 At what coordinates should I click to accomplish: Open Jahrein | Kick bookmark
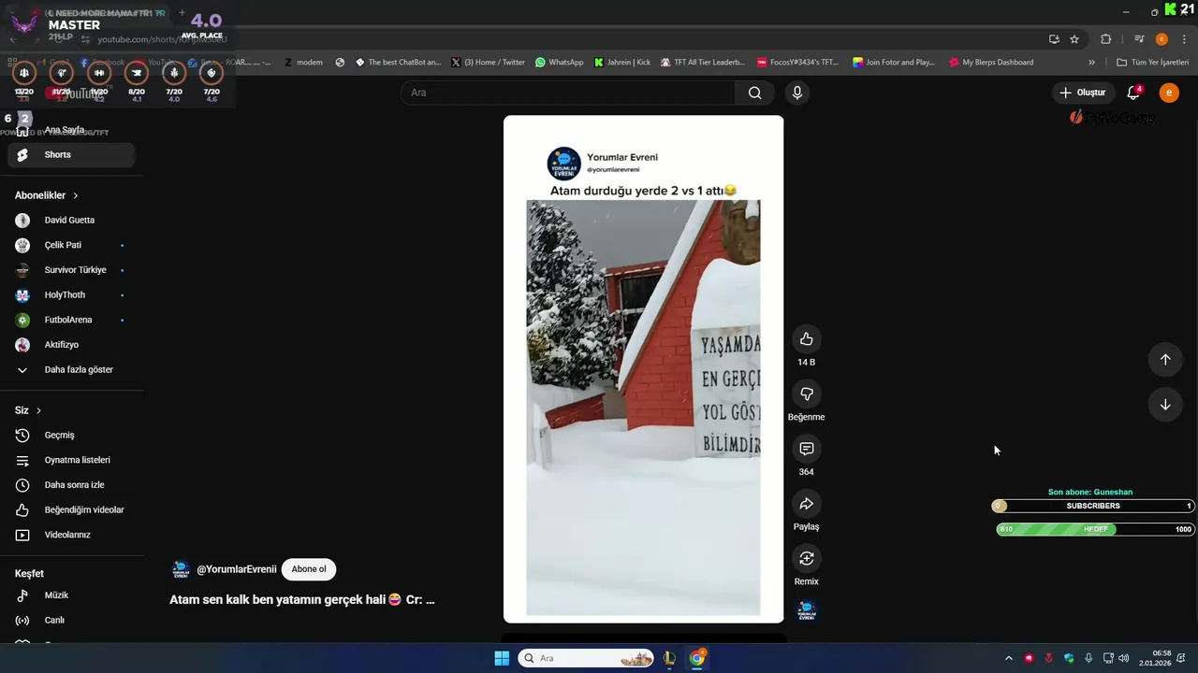622,63
